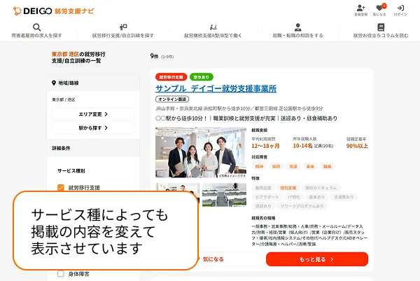Image resolution: width=420 pixels, height=281 pixels.
Task: Open 就職・転職の相談をする in navigation
Action: pyautogui.click(x=297, y=31)
